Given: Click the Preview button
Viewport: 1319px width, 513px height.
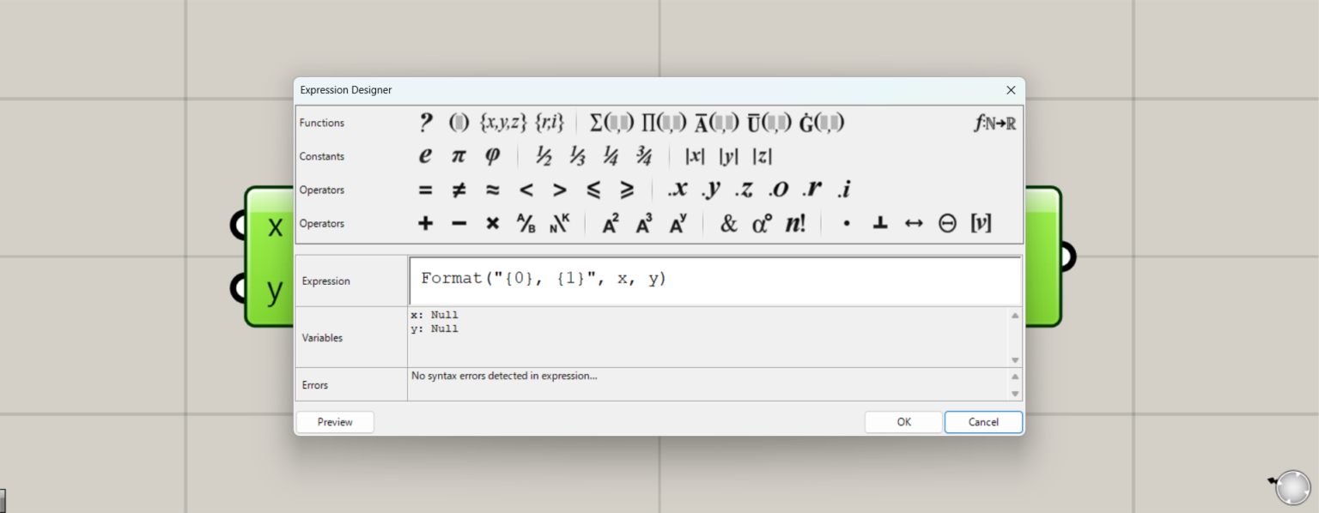Looking at the screenshot, I should click(334, 421).
